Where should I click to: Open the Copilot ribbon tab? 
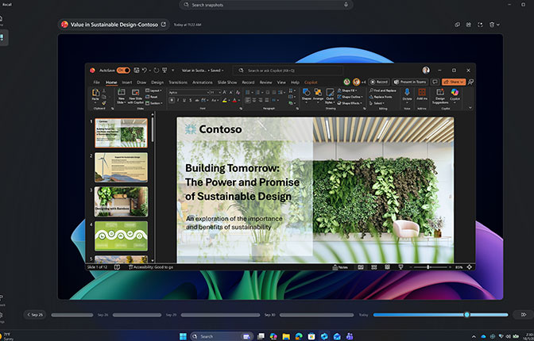tap(311, 82)
